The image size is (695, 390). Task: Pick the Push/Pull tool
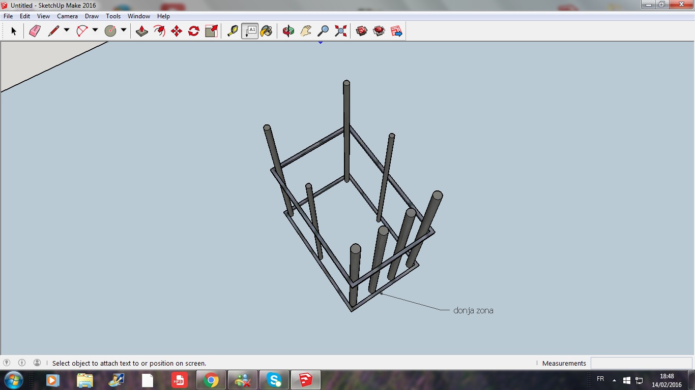pos(142,31)
